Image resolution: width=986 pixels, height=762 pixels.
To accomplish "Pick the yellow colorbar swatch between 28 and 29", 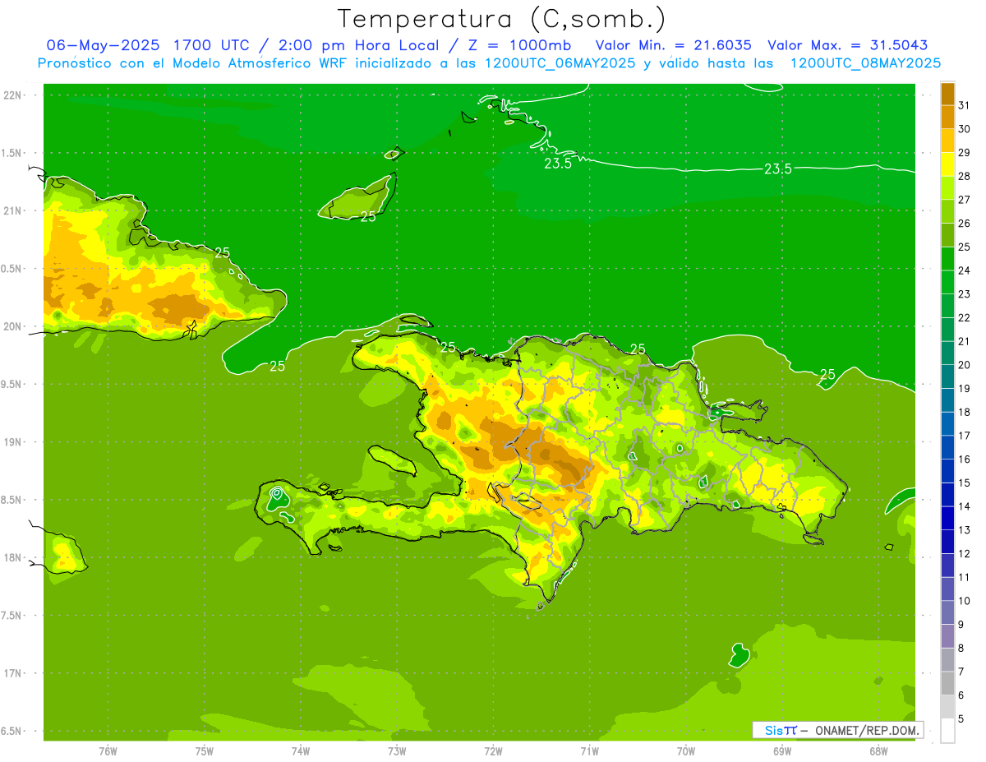I will pyautogui.click(x=947, y=164).
